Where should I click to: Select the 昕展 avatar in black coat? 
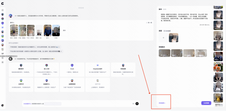coord(56,30)
